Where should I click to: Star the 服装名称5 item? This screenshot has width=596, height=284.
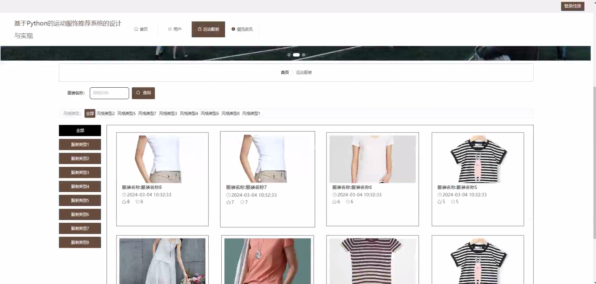453,202
